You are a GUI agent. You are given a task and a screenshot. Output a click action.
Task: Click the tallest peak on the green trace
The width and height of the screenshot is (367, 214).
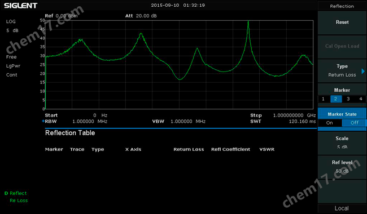click(x=248, y=22)
